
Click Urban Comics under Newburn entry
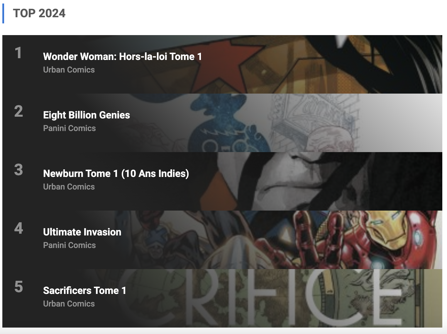coord(69,187)
